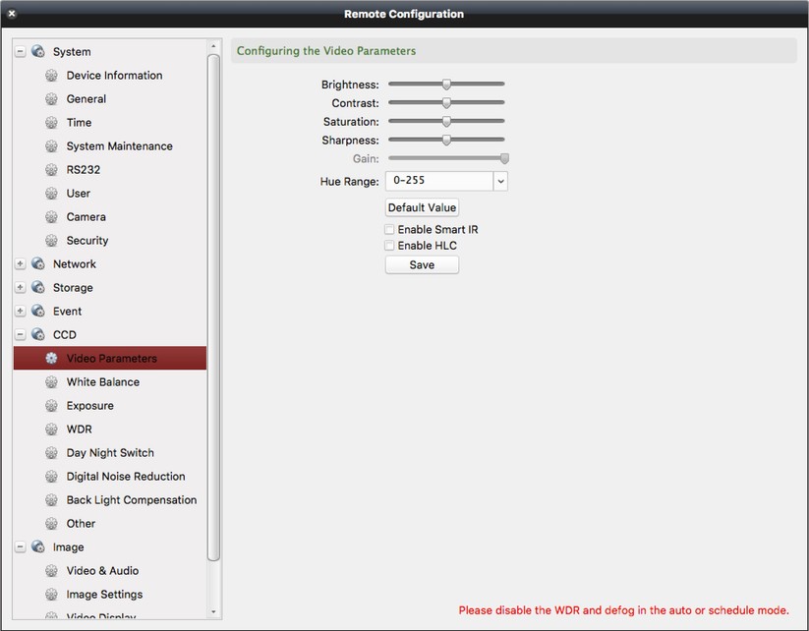
Task: Expand the Storage tree section
Action: [20, 287]
